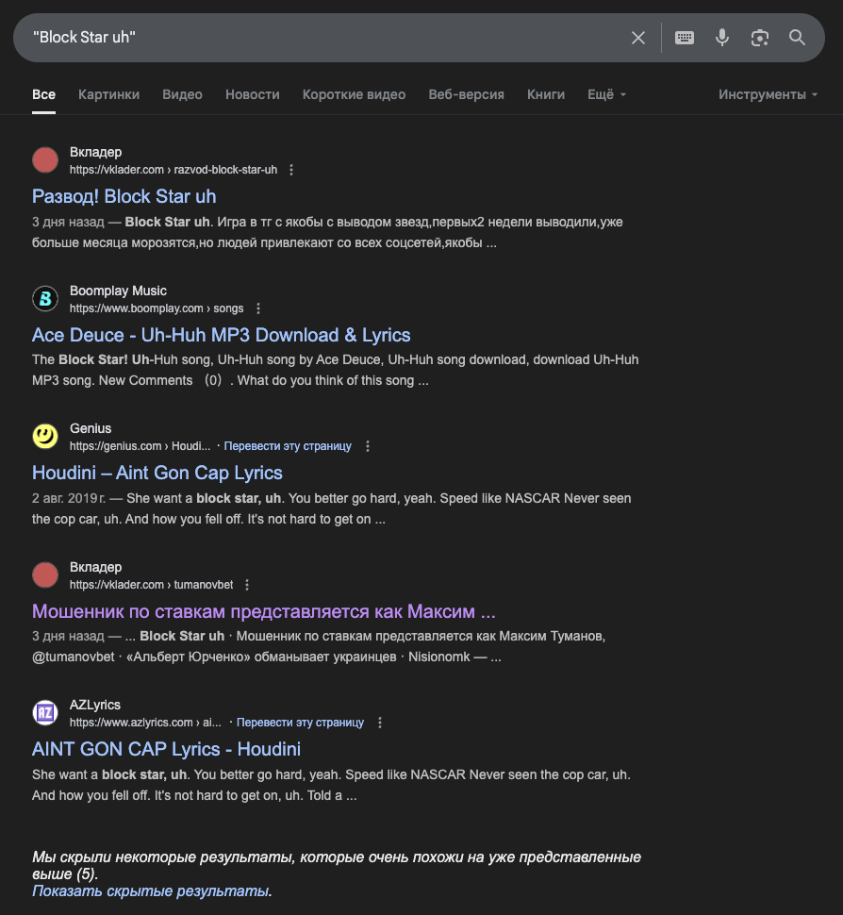Click the AZLyrics site name
This screenshot has width=843, height=915.
point(95,705)
